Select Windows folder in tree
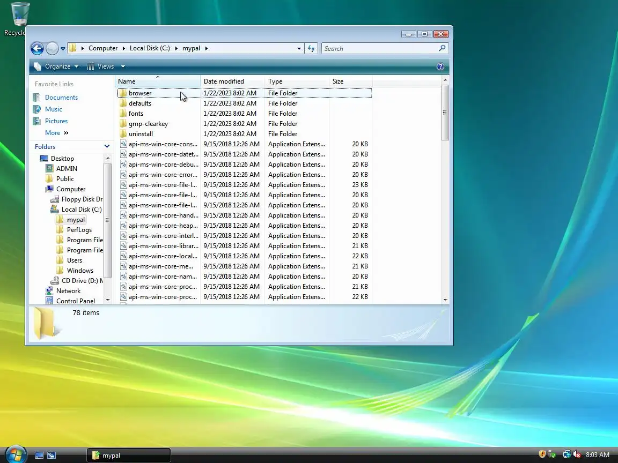 coord(79,271)
